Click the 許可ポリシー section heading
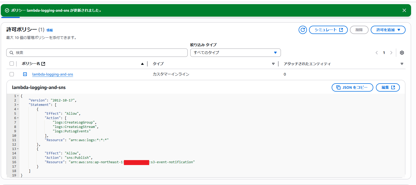 22,30
